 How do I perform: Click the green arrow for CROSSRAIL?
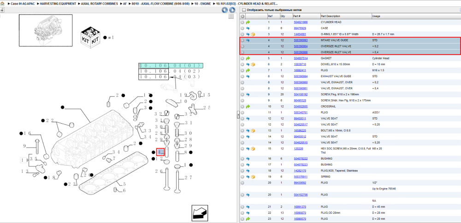(x=248, y=107)
